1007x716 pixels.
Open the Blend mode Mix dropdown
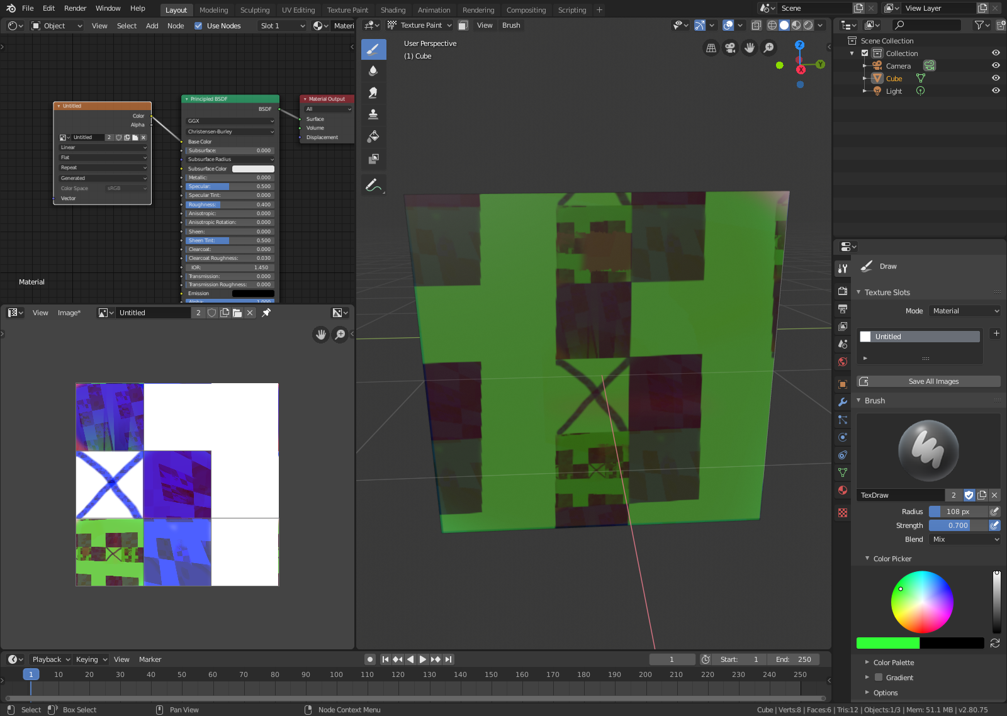965,539
